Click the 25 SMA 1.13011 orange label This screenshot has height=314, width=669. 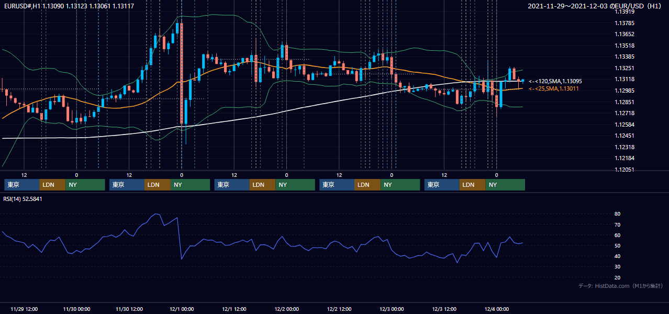tap(554, 88)
